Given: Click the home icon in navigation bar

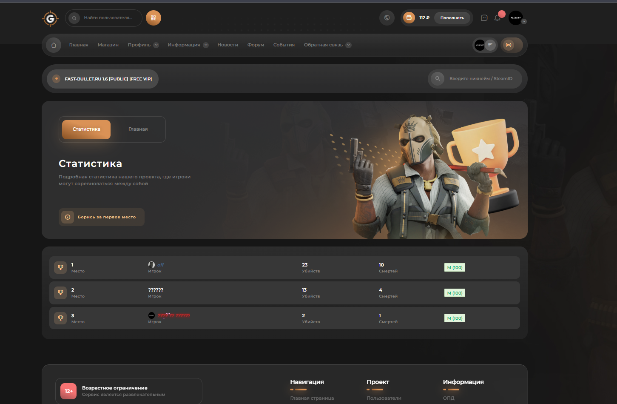Looking at the screenshot, I should pyautogui.click(x=54, y=45).
